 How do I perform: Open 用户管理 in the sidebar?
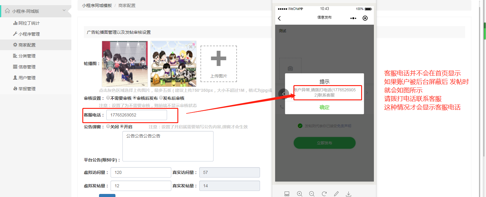[27, 78]
